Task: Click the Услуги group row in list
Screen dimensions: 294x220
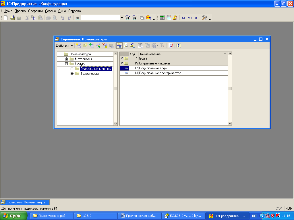Action: coord(174,58)
